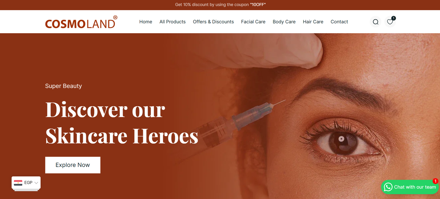Open Chat with our team

pos(410,187)
